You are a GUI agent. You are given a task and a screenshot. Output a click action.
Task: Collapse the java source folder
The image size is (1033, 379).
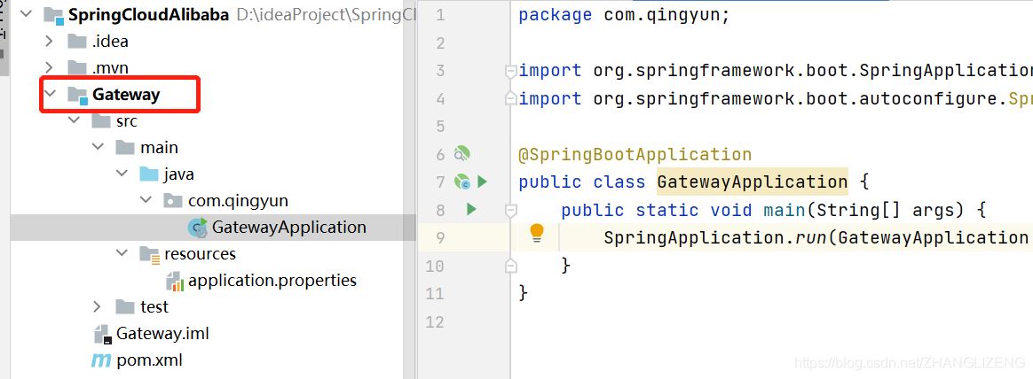pos(122,174)
